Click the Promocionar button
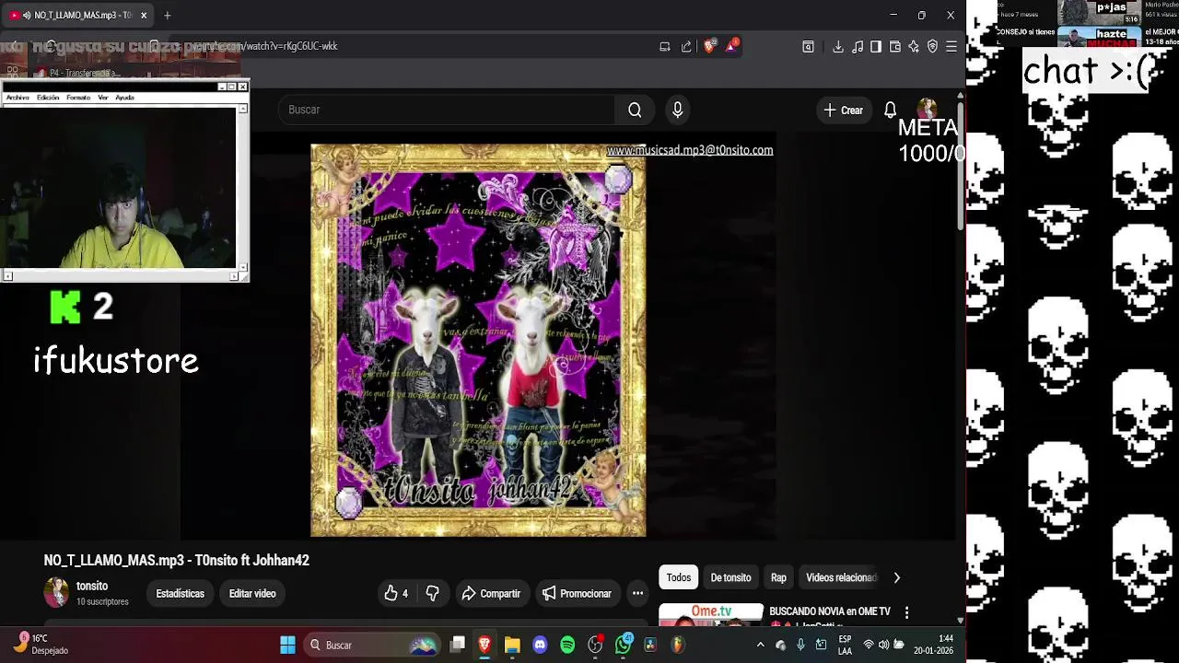 click(x=577, y=594)
